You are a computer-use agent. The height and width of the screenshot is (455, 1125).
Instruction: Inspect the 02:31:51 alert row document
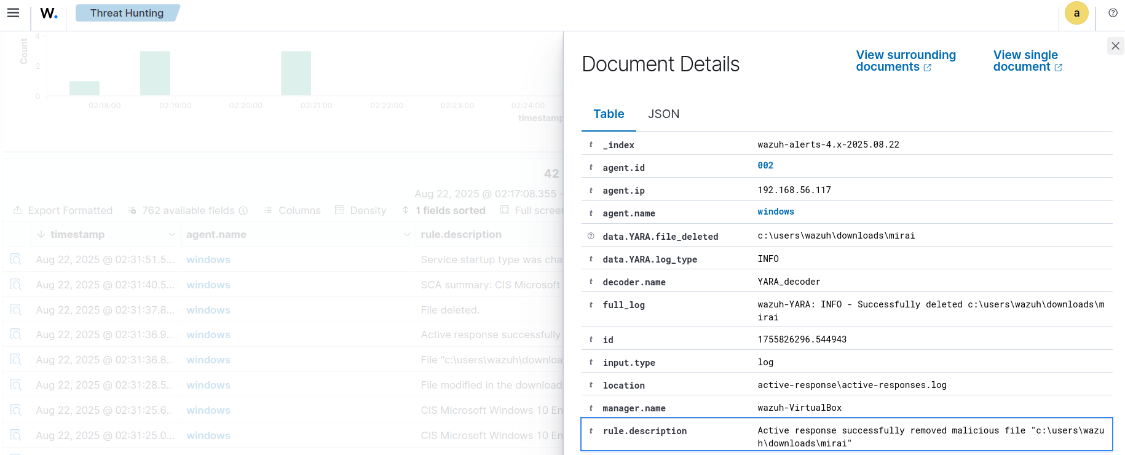[15, 259]
